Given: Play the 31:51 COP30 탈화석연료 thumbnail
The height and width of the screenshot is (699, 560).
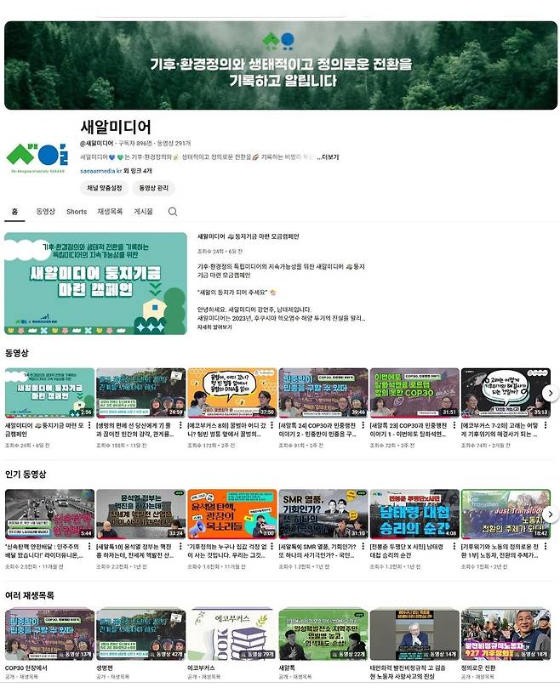Looking at the screenshot, I should (414, 393).
